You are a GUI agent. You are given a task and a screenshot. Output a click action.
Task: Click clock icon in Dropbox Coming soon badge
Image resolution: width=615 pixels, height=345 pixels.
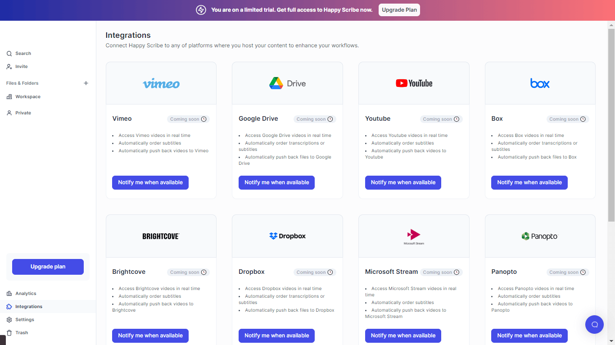pos(330,272)
